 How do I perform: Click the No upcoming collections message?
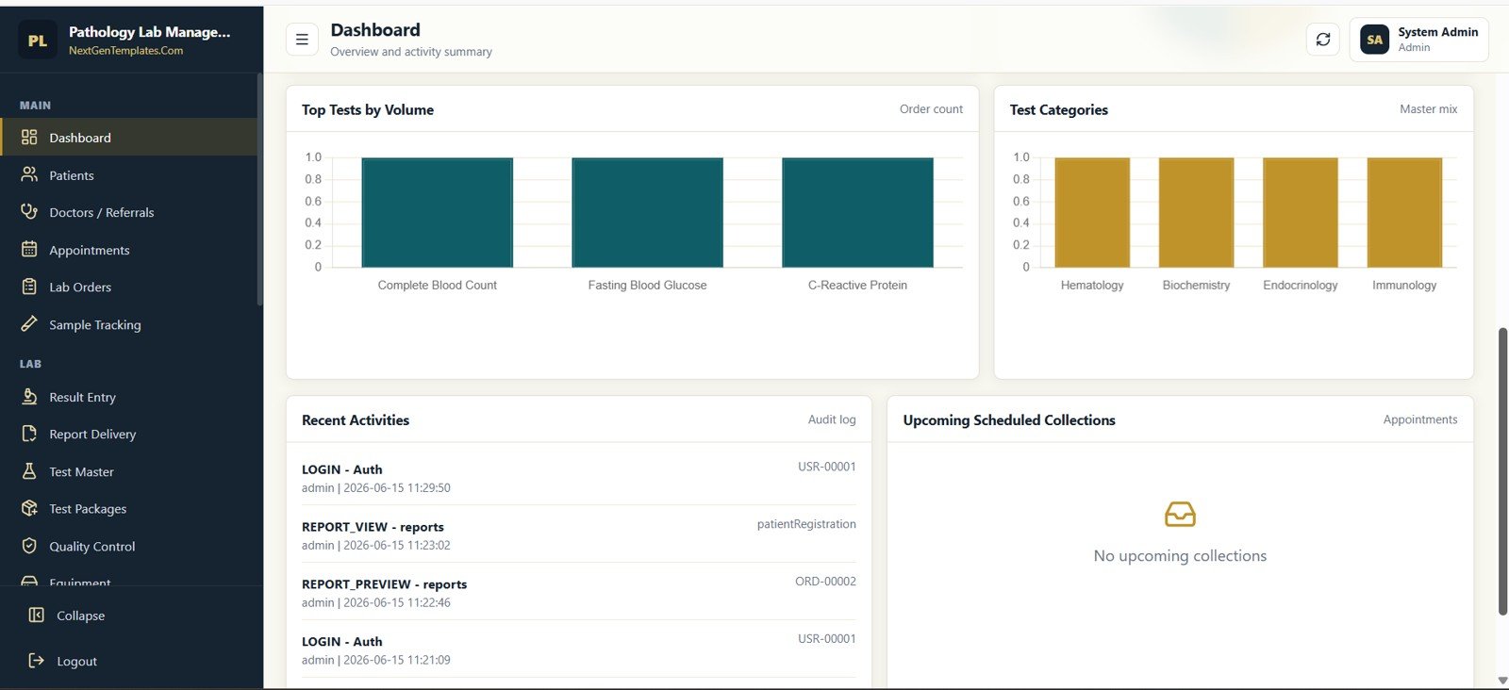tap(1180, 556)
